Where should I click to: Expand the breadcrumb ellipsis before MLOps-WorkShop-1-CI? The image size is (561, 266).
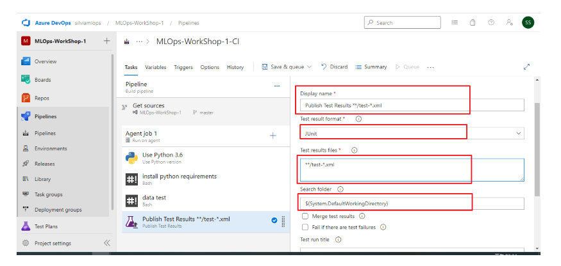coord(140,42)
